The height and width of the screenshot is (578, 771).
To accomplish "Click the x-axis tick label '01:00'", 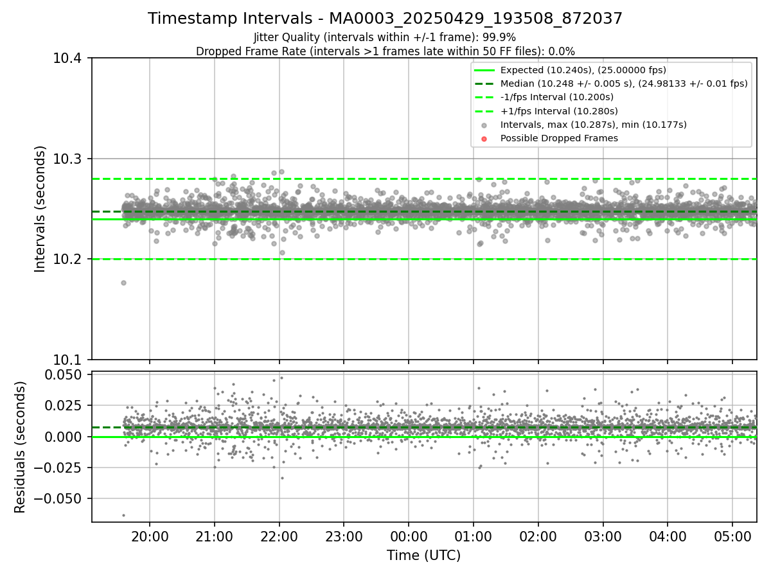I will click(x=474, y=536).
